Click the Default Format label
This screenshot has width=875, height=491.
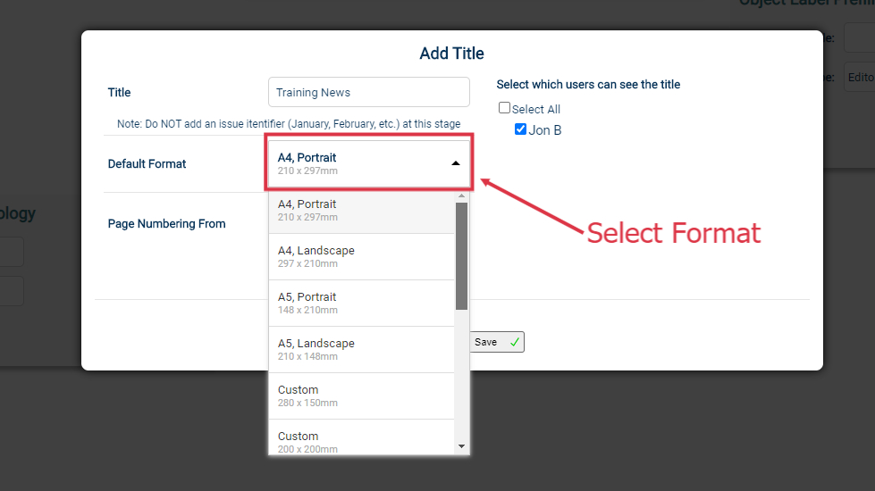pyautogui.click(x=147, y=164)
